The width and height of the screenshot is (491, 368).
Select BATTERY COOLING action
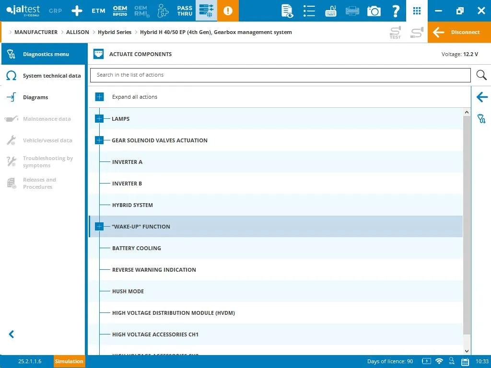[137, 248]
